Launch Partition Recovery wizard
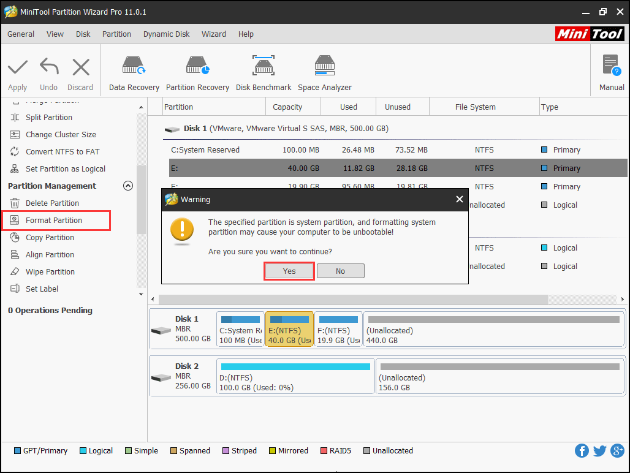Screen dimensions: 630x473 tap(197, 74)
